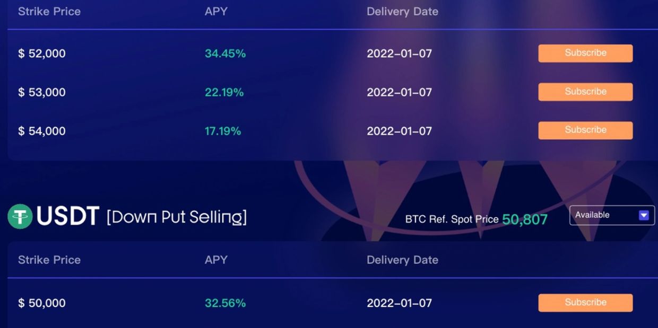Select the $53,000 strike price value
This screenshot has width=658, height=328.
point(42,92)
